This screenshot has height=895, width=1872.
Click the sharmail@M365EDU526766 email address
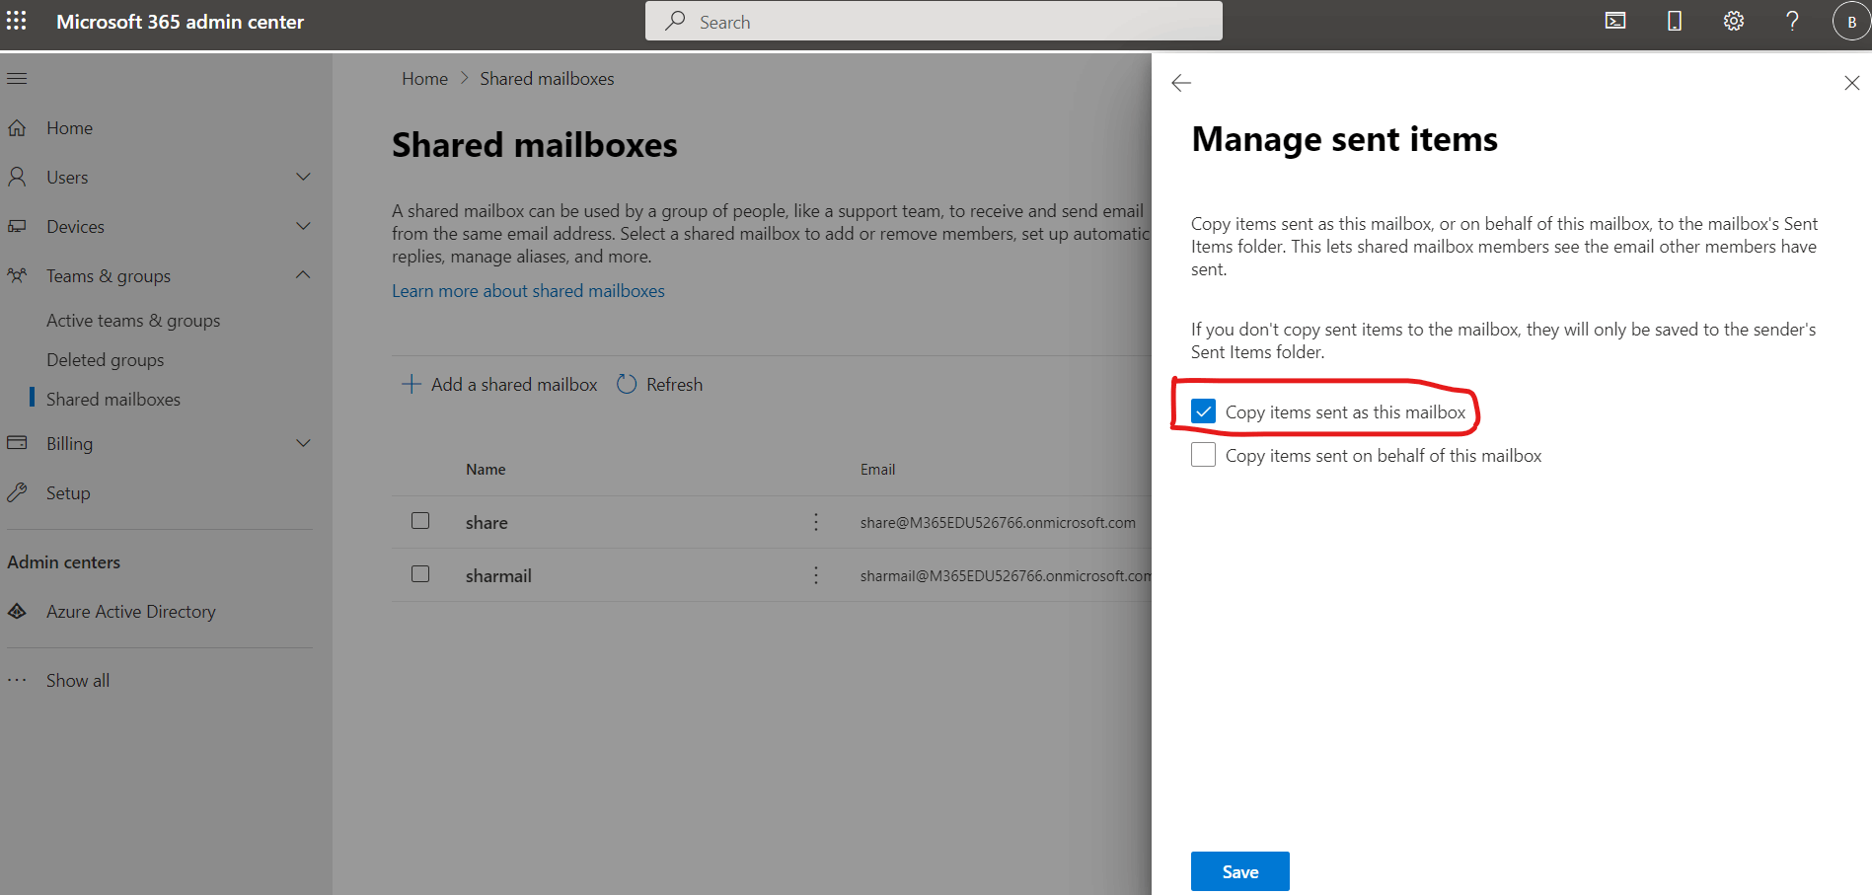[x=1006, y=576]
